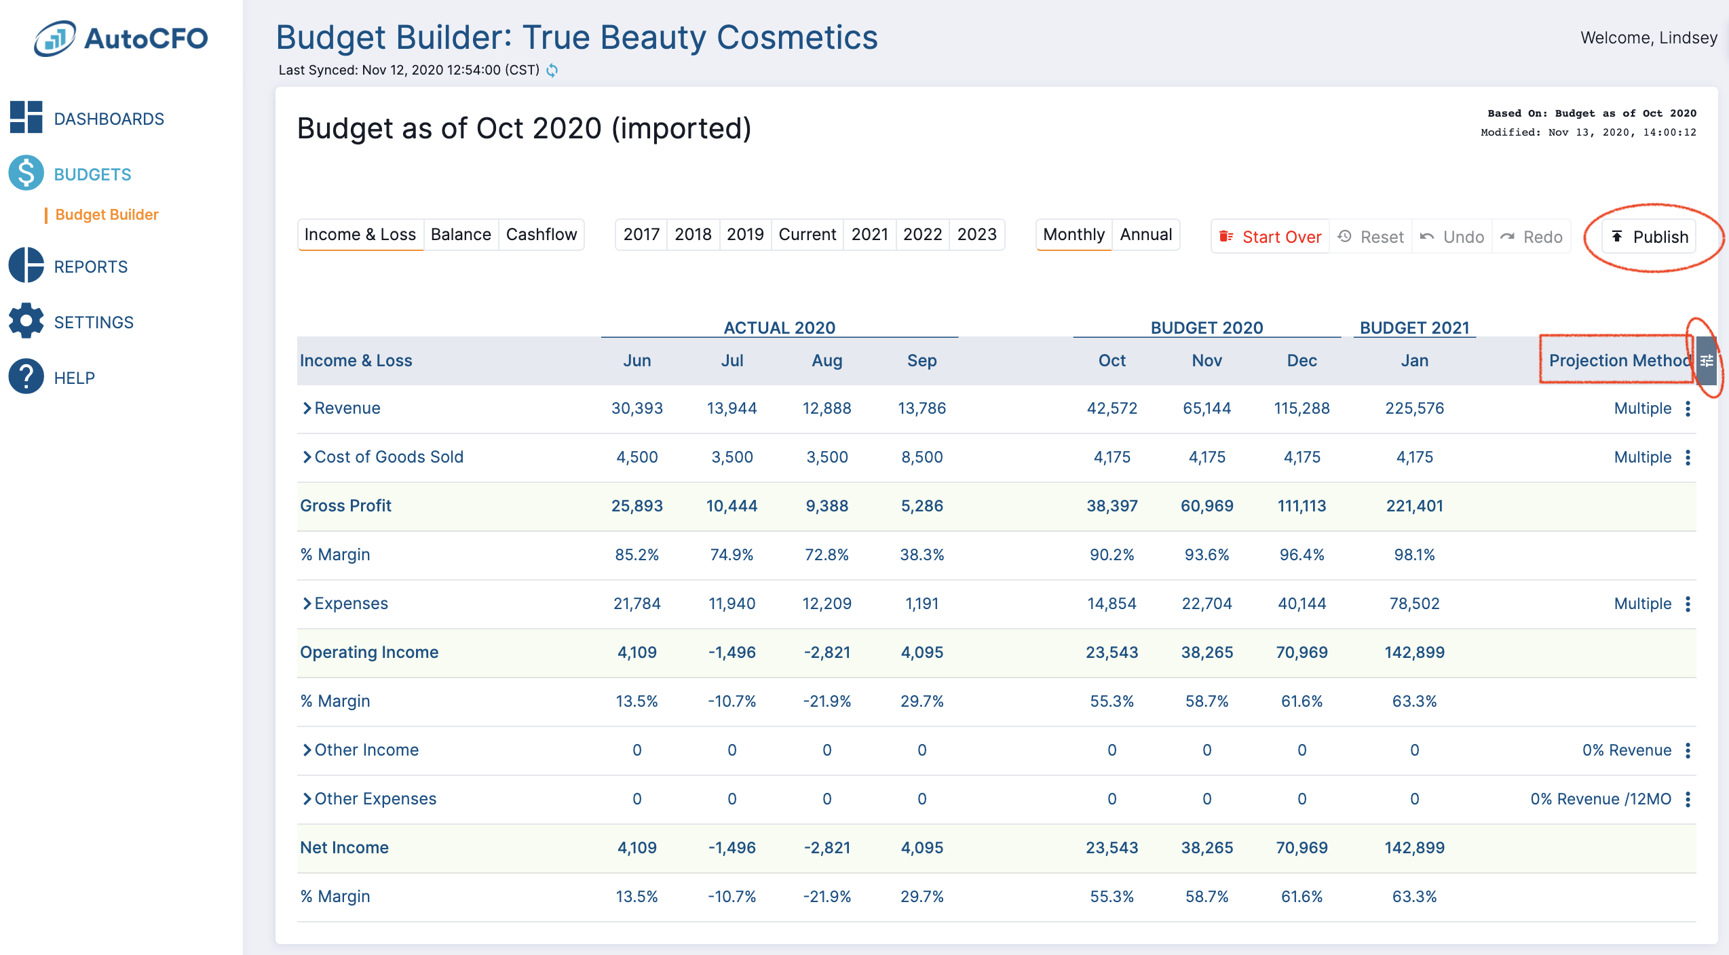Image resolution: width=1729 pixels, height=955 pixels.
Task: Open Reports menu item
Action: pyautogui.click(x=91, y=267)
